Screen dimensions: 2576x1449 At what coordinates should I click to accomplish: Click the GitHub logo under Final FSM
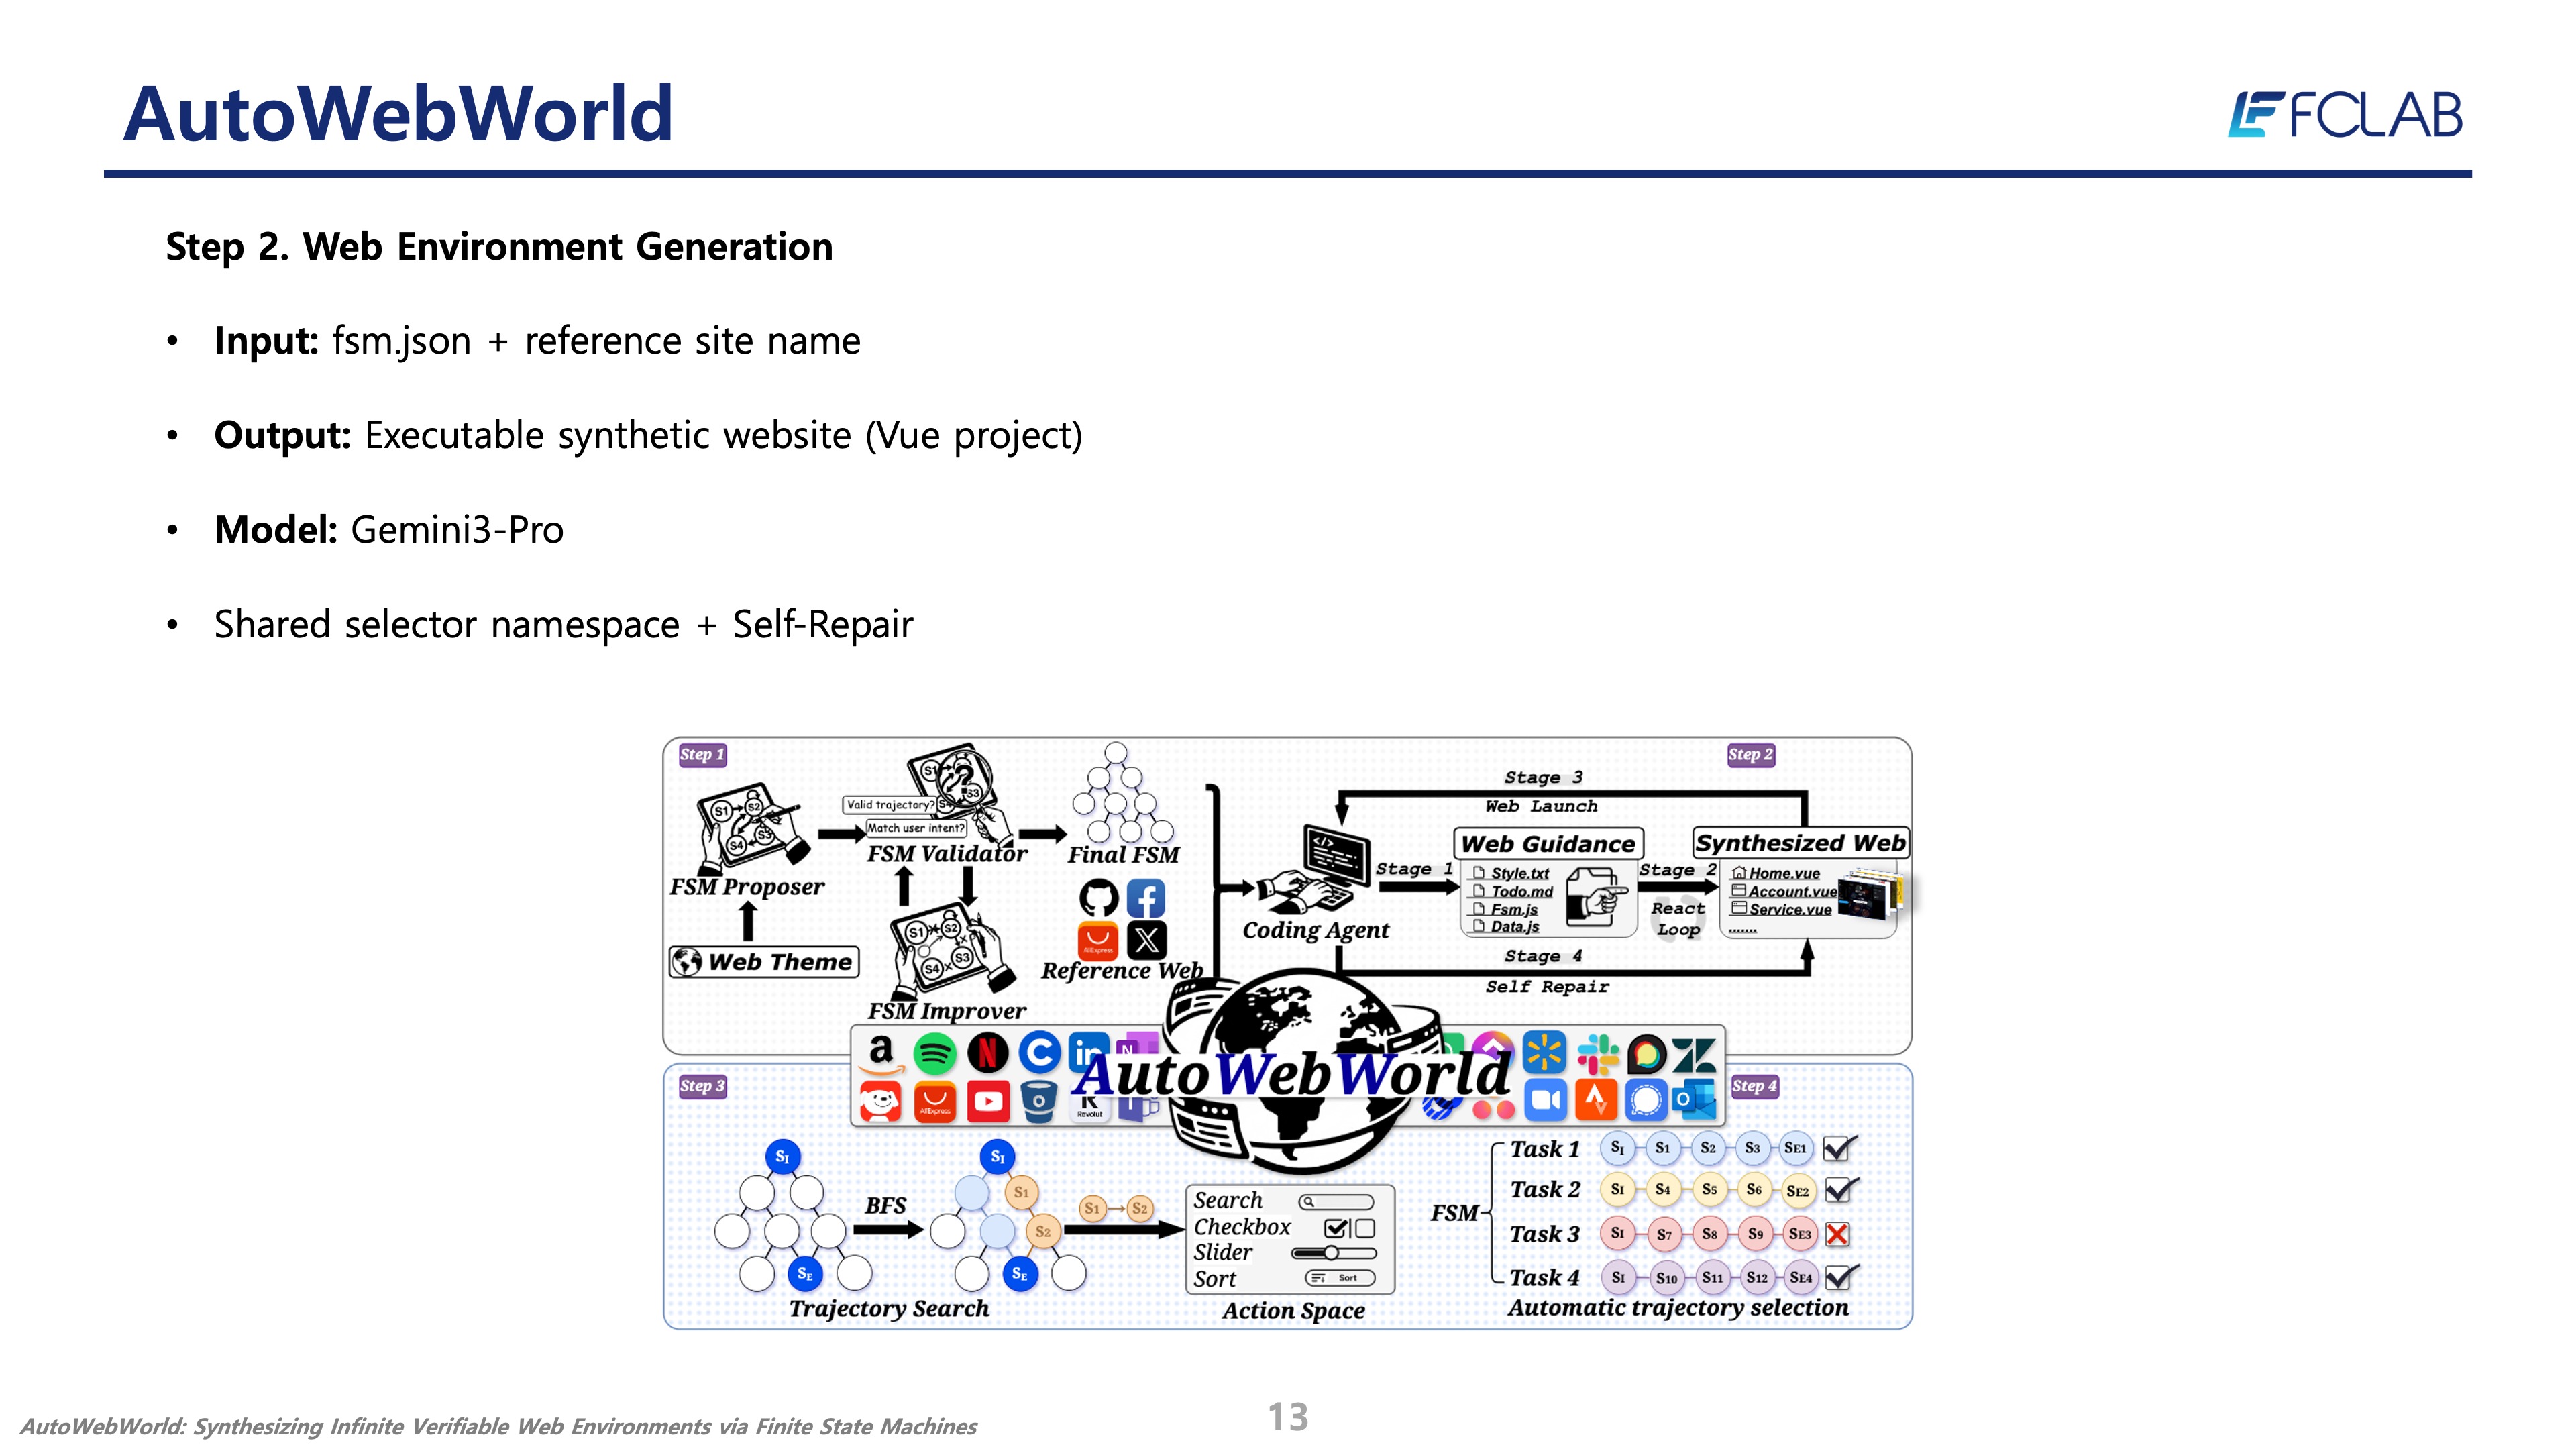coord(1098,898)
